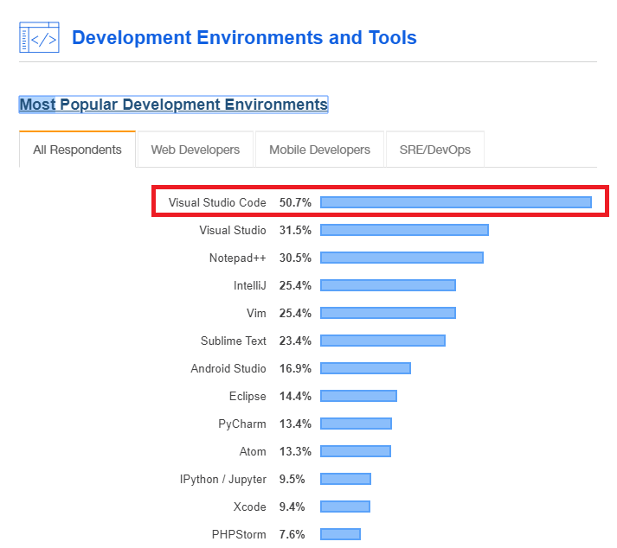
Task: Click the Eclipse label
Action: (247, 396)
